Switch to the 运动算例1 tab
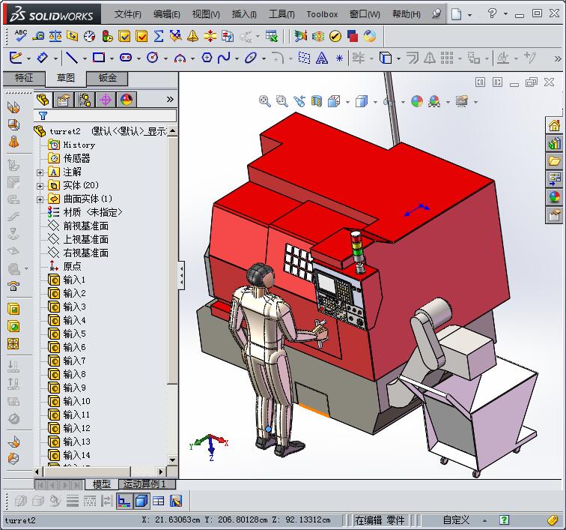 [147, 484]
